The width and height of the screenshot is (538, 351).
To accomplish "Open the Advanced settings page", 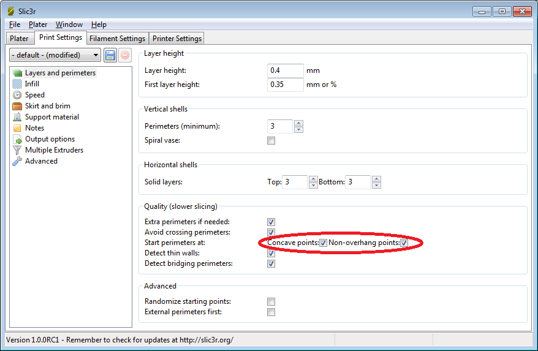I will pyautogui.click(x=41, y=161).
